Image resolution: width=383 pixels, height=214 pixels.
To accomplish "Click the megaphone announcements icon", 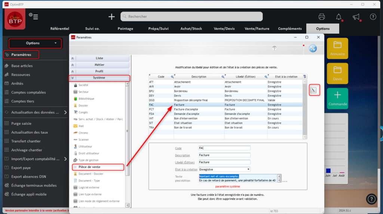I will click(x=356, y=16).
